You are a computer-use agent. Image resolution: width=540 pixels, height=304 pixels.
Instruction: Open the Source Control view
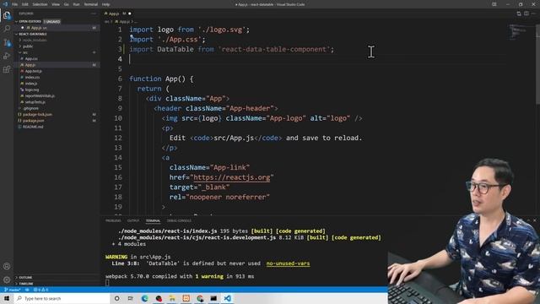(7, 42)
